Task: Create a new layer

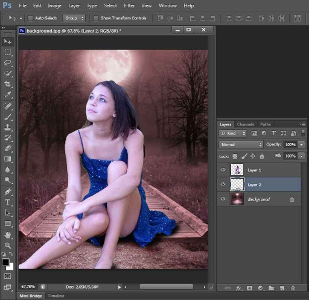Action: 282,288
